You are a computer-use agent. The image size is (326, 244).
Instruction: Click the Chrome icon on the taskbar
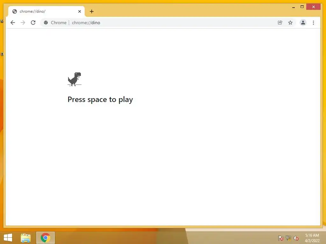tap(46, 238)
